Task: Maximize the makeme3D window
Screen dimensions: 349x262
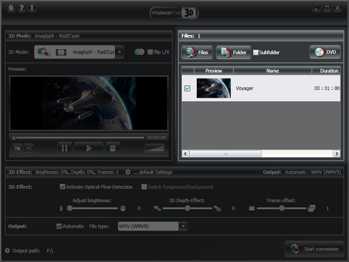Action: pos(327,8)
